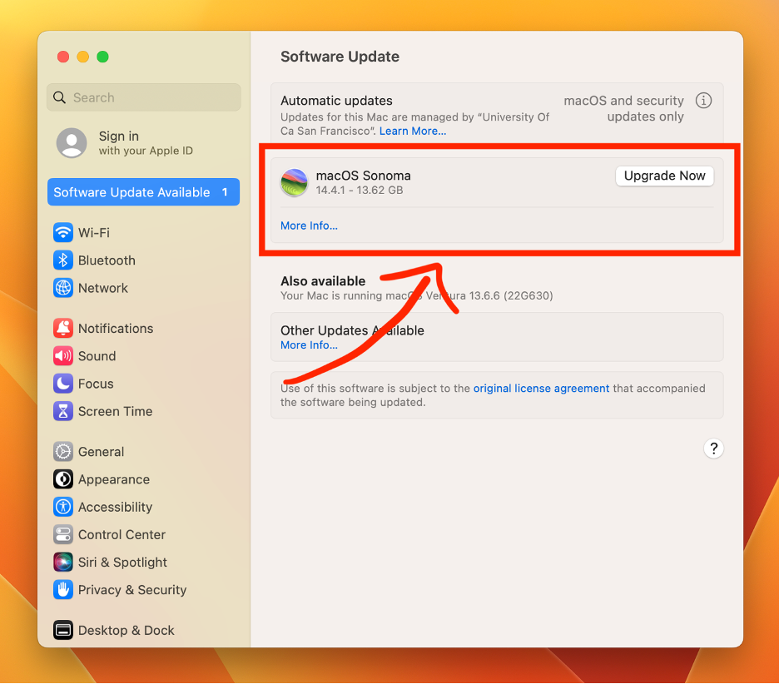
Task: Open General settings in sidebar
Action: tap(101, 452)
